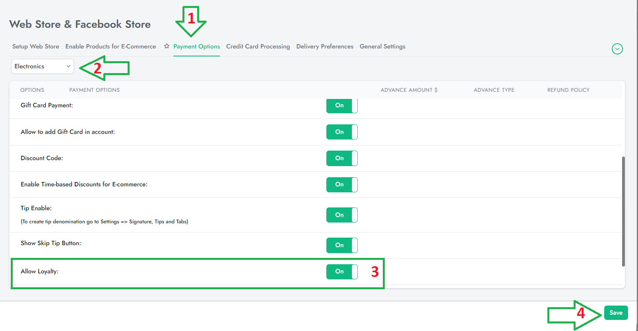Select the Payment Options tab
638x331 pixels.
tap(196, 46)
